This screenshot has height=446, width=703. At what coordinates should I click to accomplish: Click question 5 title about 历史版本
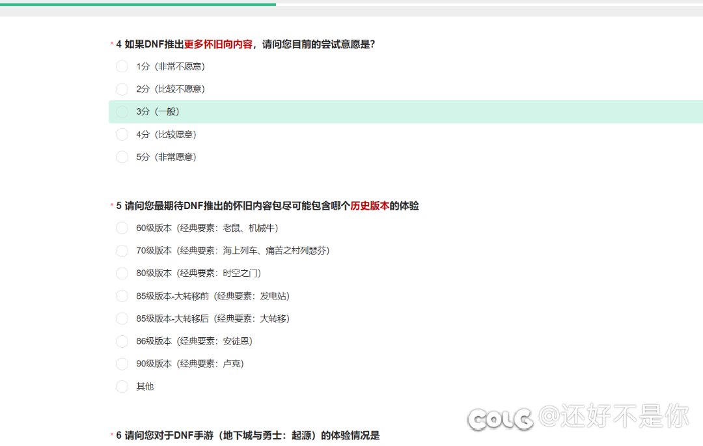tap(267, 206)
